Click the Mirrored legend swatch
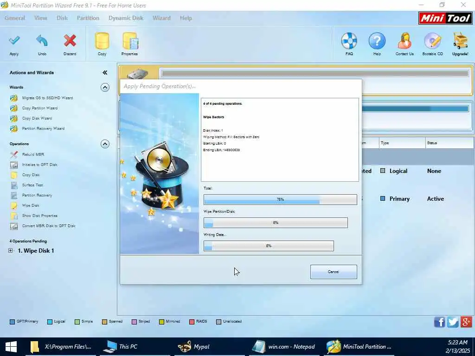The width and height of the screenshot is (475, 356). tap(161, 322)
